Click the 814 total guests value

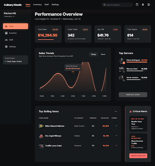pos(130,35)
